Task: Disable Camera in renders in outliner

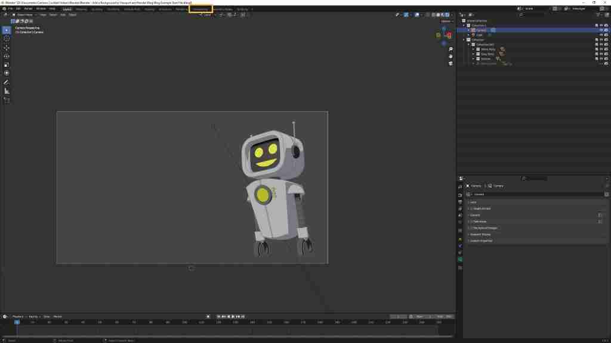Action: click(x=606, y=30)
